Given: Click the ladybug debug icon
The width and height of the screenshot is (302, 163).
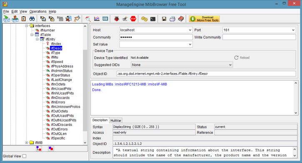Looking at the screenshot, I should (x=116, y=19).
